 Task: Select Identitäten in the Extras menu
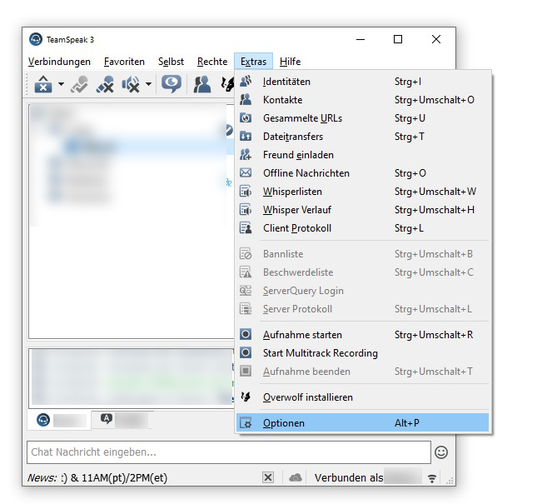click(x=286, y=82)
